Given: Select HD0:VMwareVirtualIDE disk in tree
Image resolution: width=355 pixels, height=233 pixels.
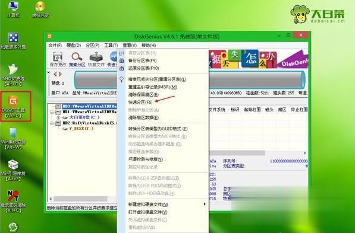Looking at the screenshot, I should 89,106.
